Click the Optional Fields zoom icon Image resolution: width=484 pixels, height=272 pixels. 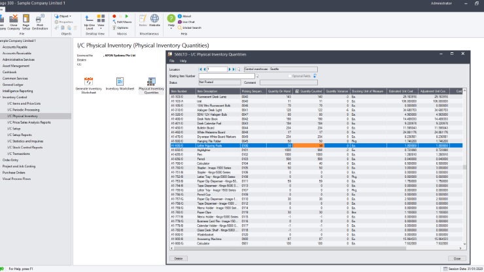click(x=315, y=76)
